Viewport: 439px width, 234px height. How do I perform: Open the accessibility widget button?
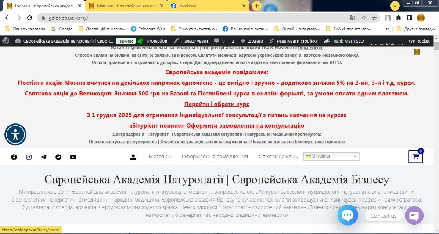15,134
